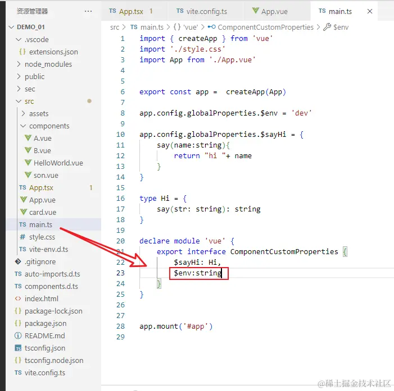The height and width of the screenshot is (391, 394).
Task: Click 'say(str: string): string' on line 17
Action: [209, 209]
